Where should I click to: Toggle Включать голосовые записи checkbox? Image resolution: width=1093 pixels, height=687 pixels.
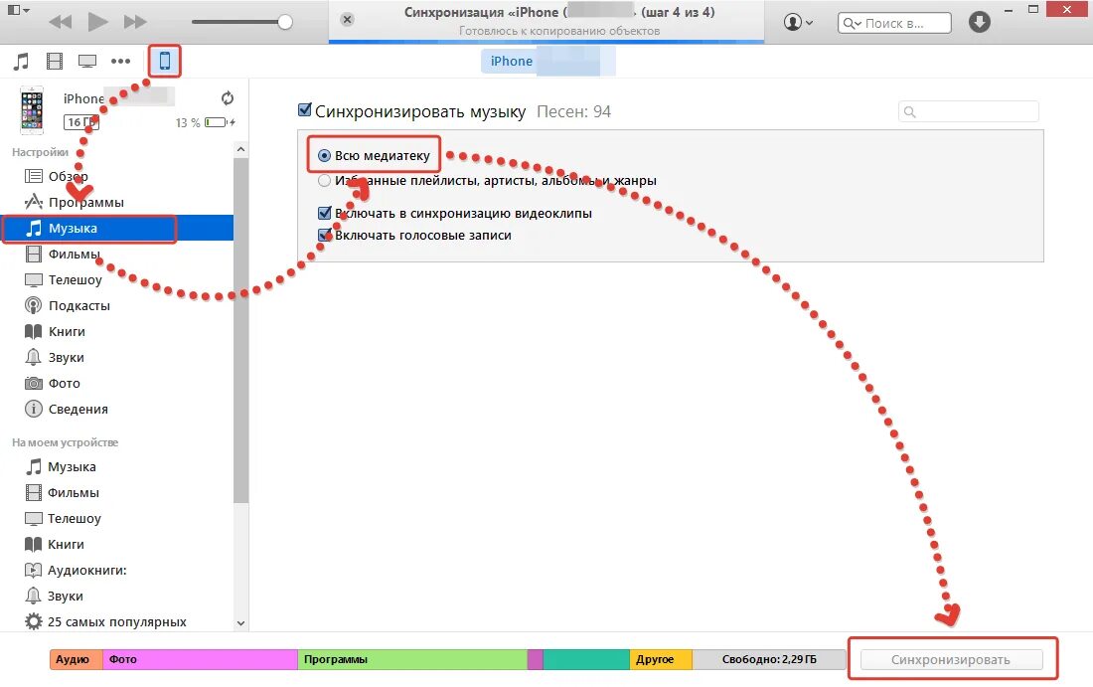pyautogui.click(x=324, y=235)
